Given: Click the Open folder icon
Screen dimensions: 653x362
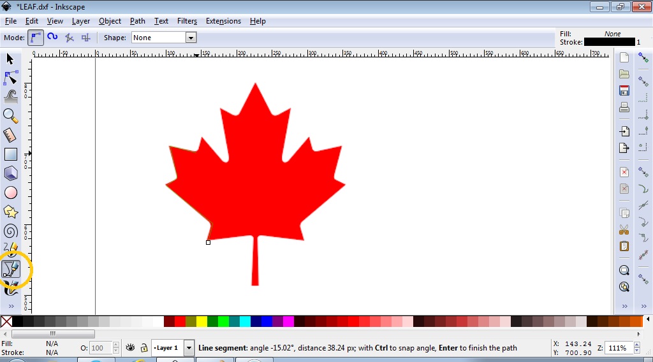Looking at the screenshot, I should [624, 74].
